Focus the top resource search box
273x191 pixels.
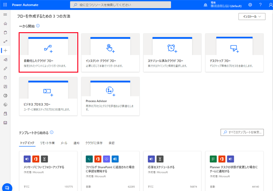(x=121, y=5)
